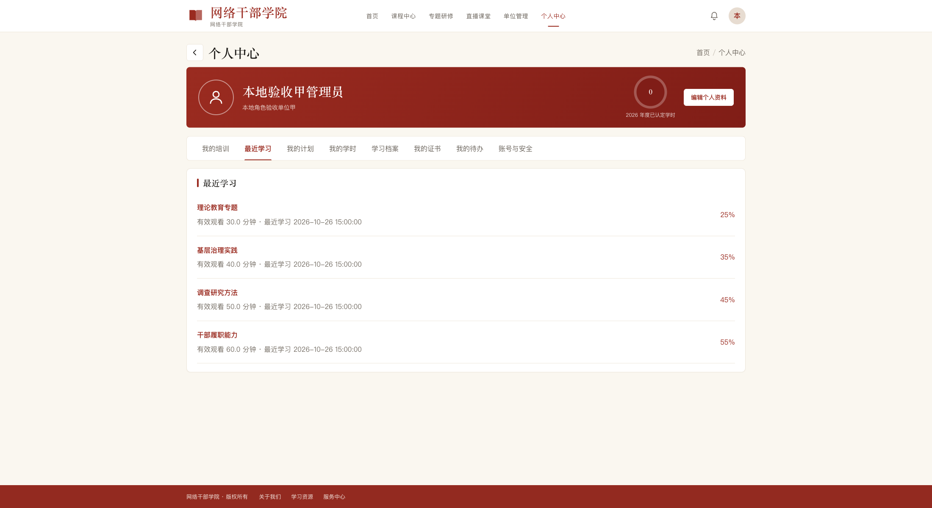Click the 编辑个人资料 button

click(x=709, y=97)
